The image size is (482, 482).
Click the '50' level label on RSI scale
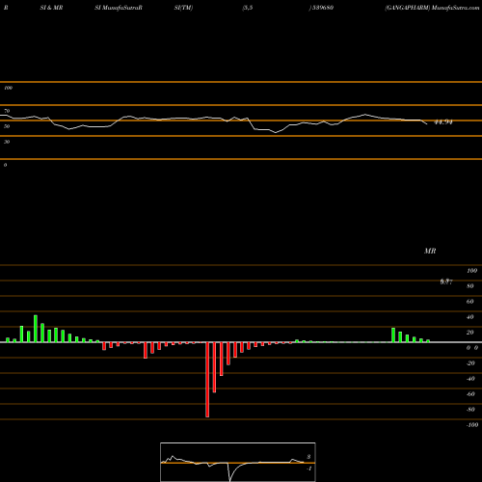pyautogui.click(x=7, y=126)
